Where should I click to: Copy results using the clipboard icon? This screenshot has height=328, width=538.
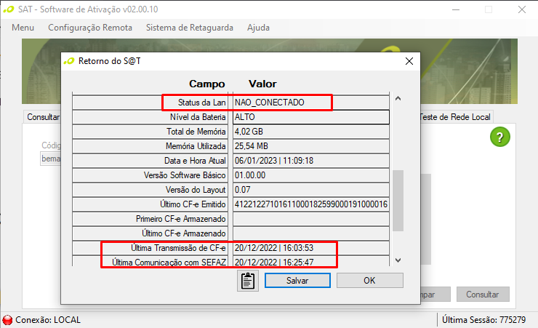coord(248,281)
